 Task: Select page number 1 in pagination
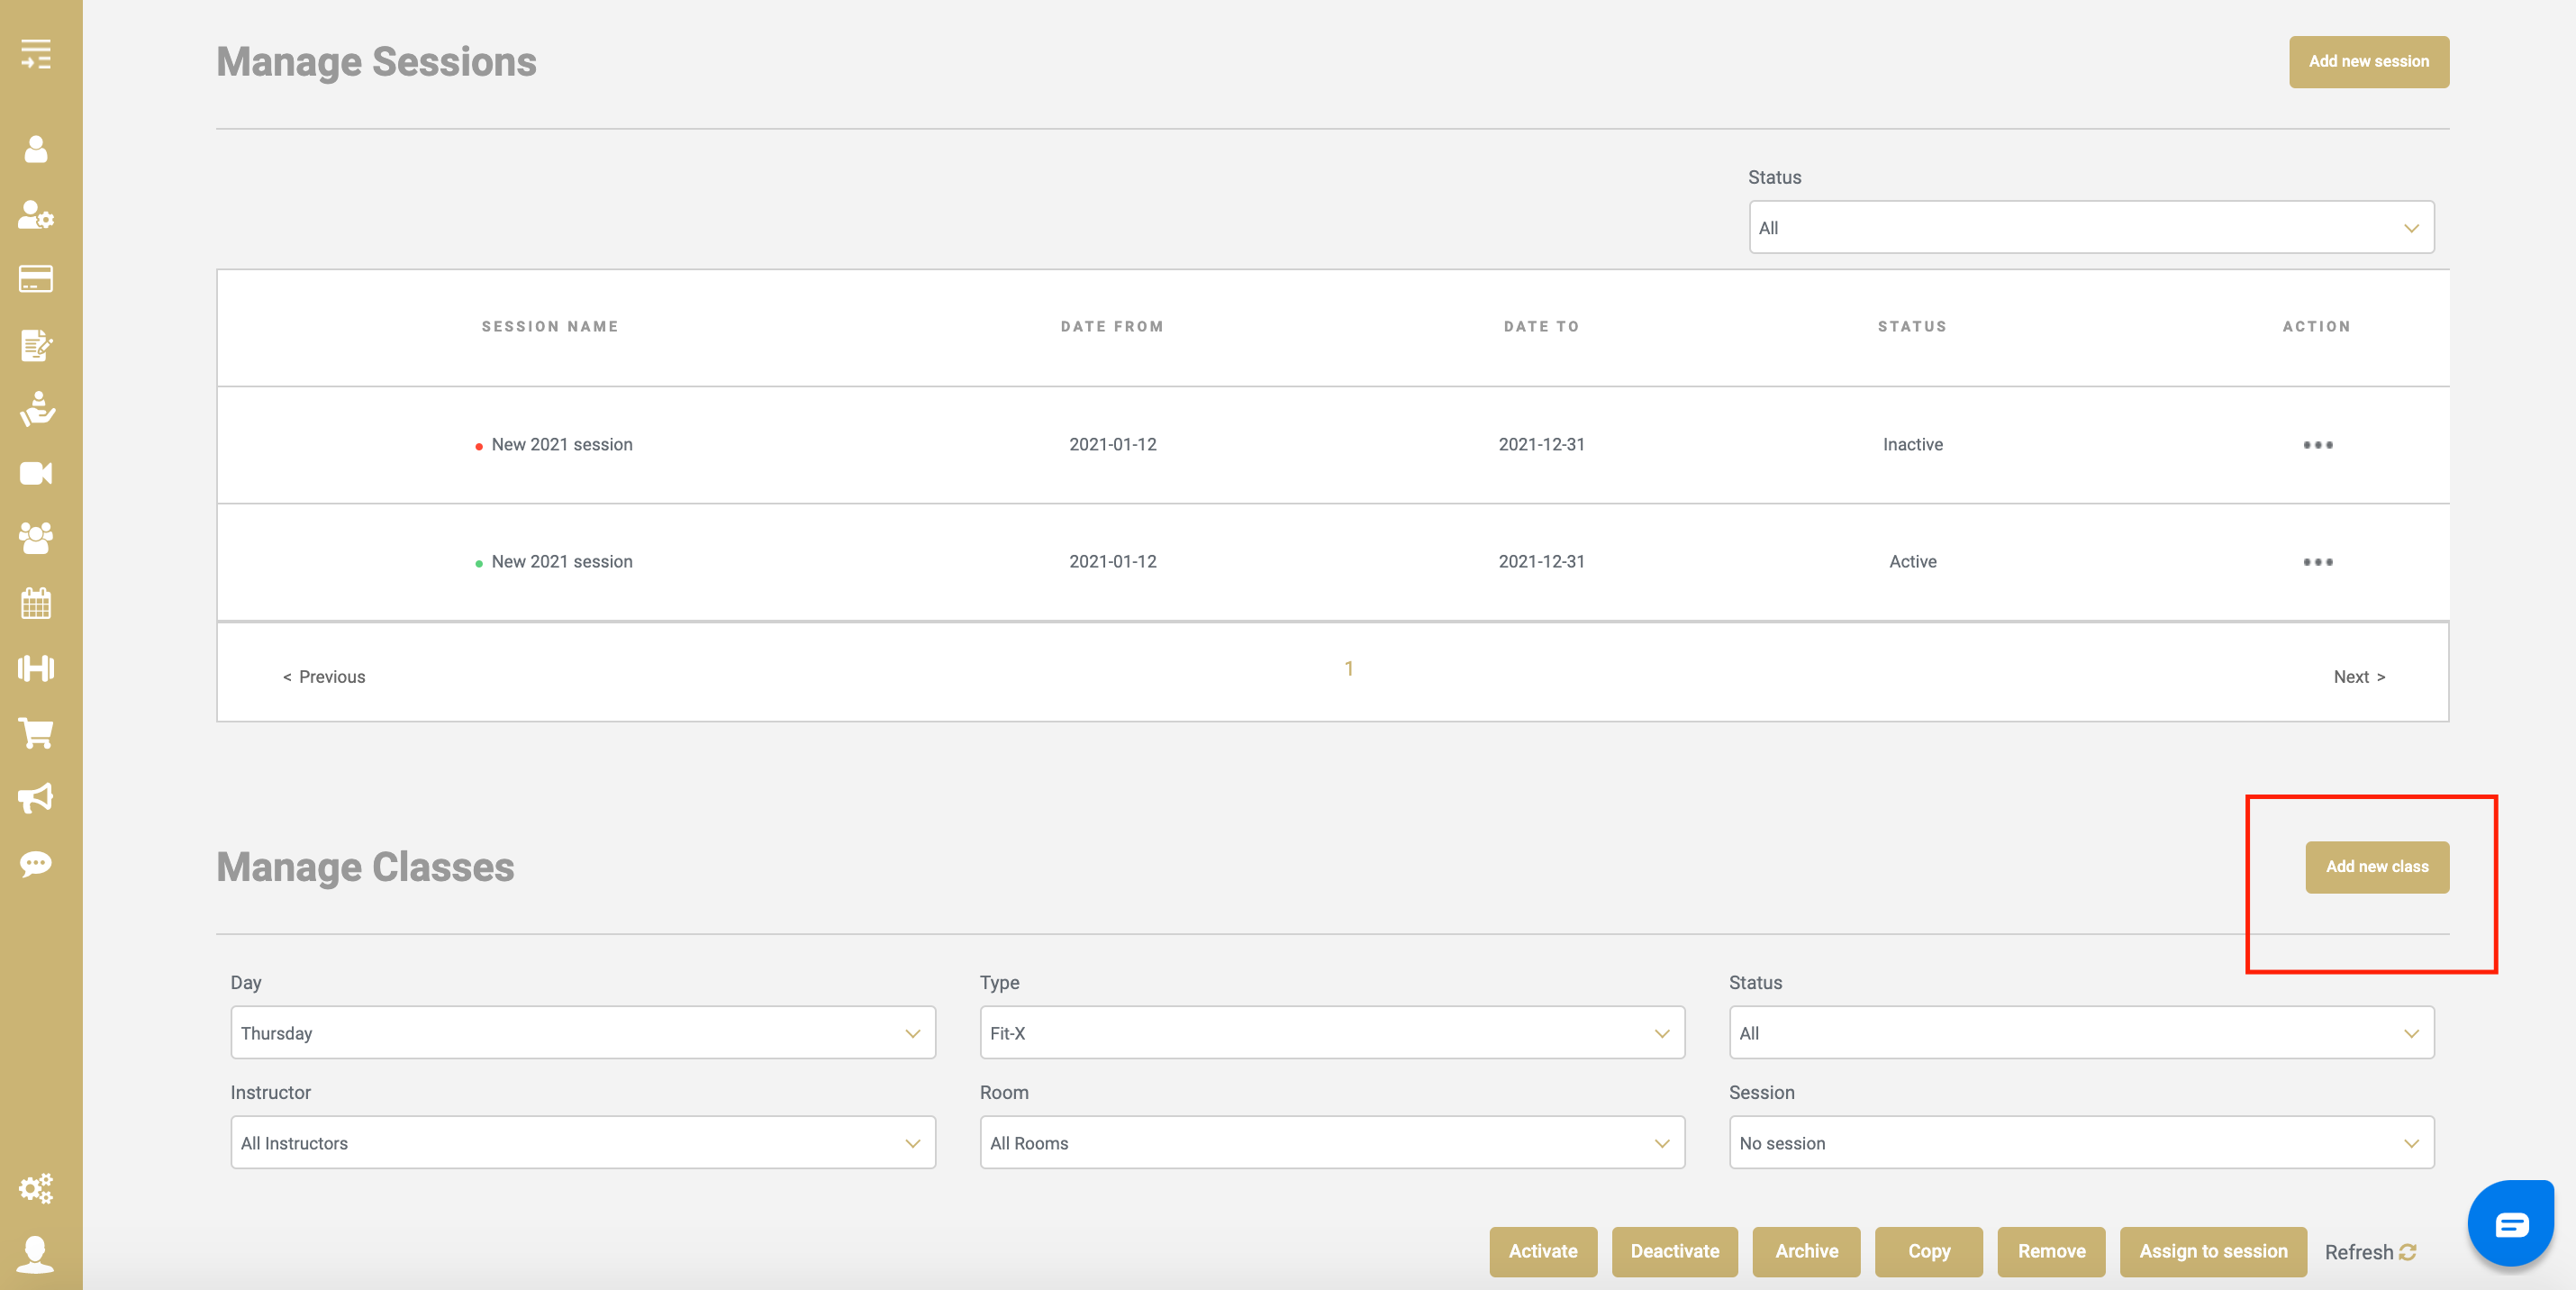click(x=1348, y=669)
